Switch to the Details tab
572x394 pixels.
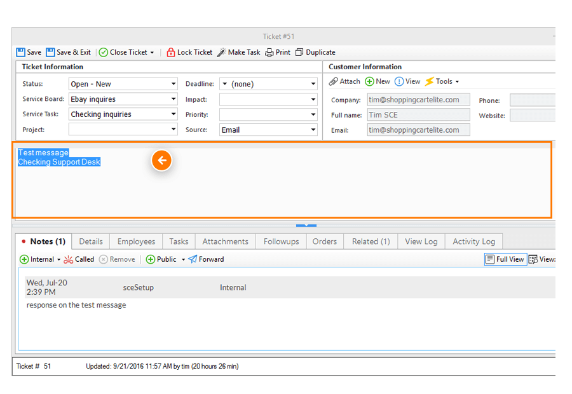(91, 241)
